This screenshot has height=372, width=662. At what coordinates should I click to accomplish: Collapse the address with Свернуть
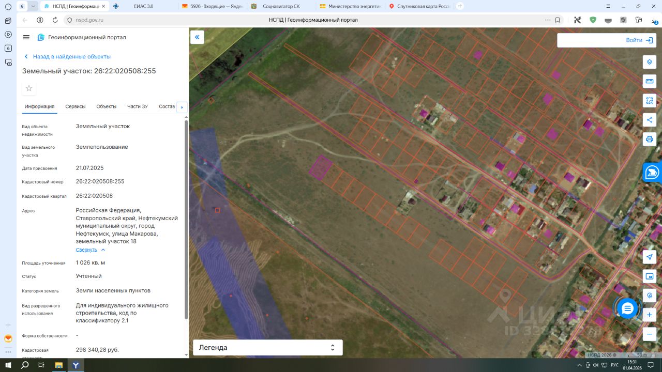pyautogui.click(x=91, y=250)
